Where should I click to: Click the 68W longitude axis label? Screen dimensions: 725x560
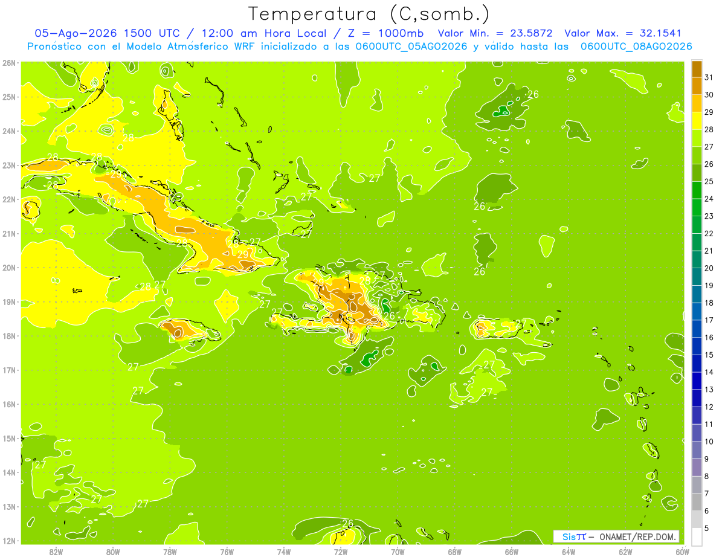pos(455,552)
